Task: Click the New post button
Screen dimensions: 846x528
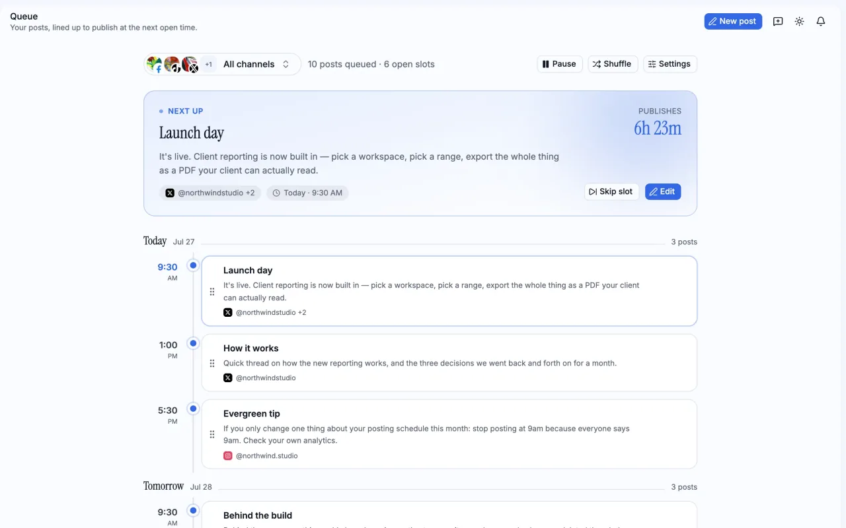Action: 733,21
